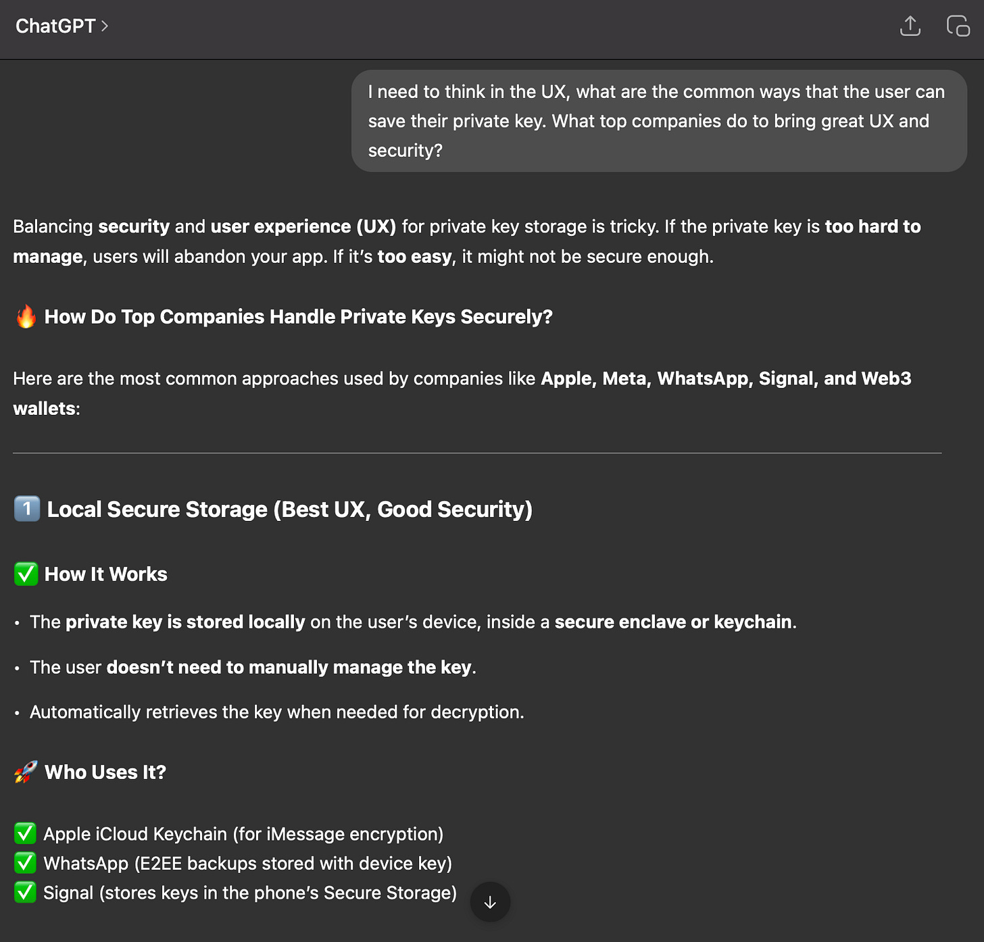Click bold text "user experience (UX)" in intro
The image size is (984, 942).
tap(303, 226)
